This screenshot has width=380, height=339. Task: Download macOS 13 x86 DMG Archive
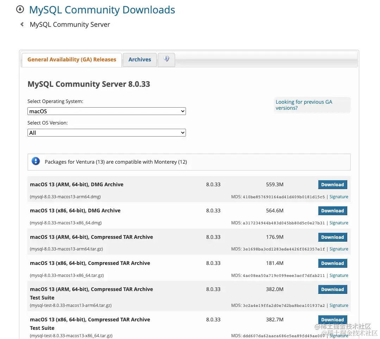coord(332,211)
